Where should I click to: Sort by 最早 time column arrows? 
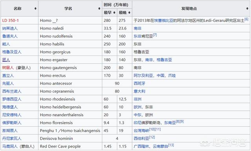pos(114,13)
